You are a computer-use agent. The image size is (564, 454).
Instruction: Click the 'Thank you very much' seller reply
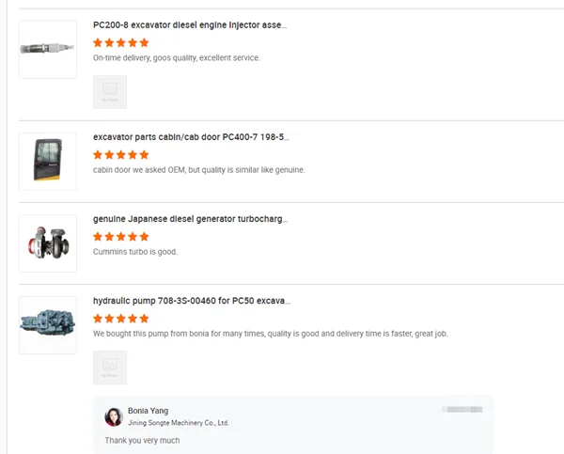pyautogui.click(x=142, y=440)
